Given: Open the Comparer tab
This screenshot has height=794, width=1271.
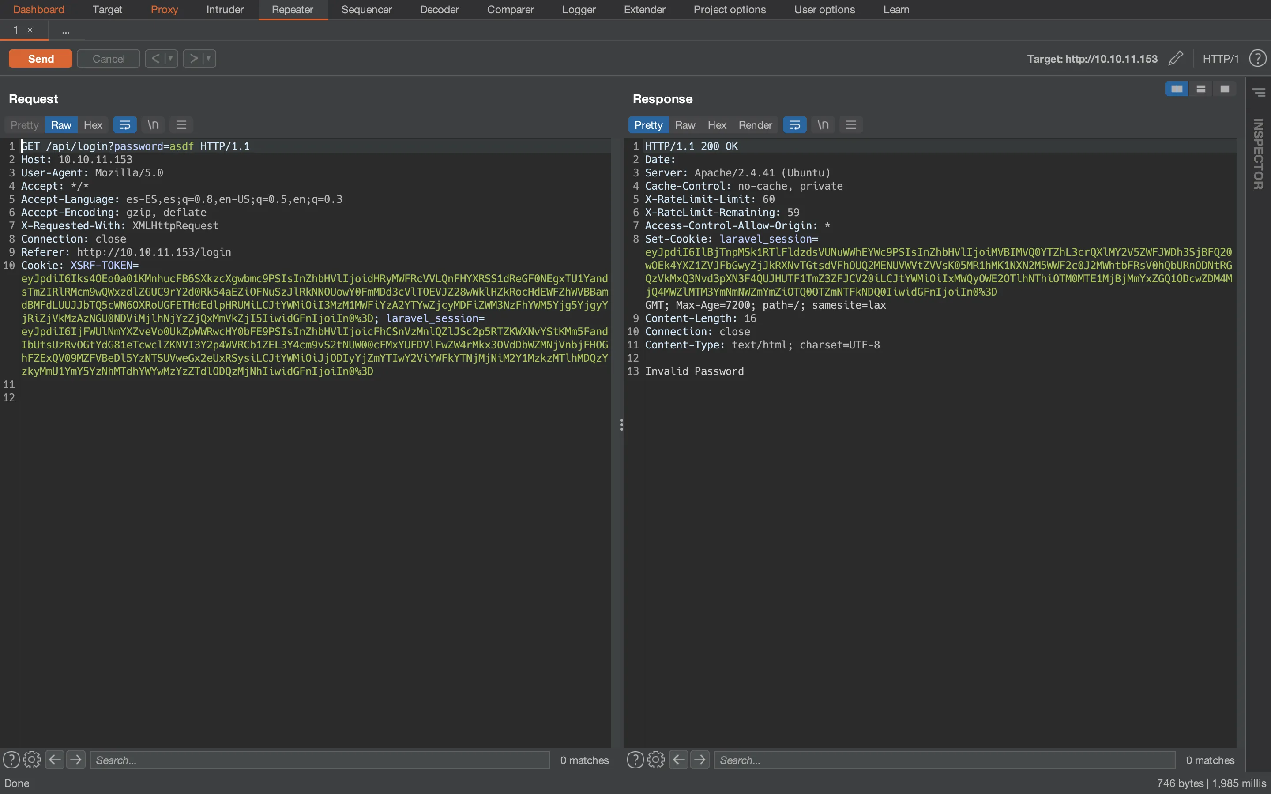Looking at the screenshot, I should tap(510, 9).
